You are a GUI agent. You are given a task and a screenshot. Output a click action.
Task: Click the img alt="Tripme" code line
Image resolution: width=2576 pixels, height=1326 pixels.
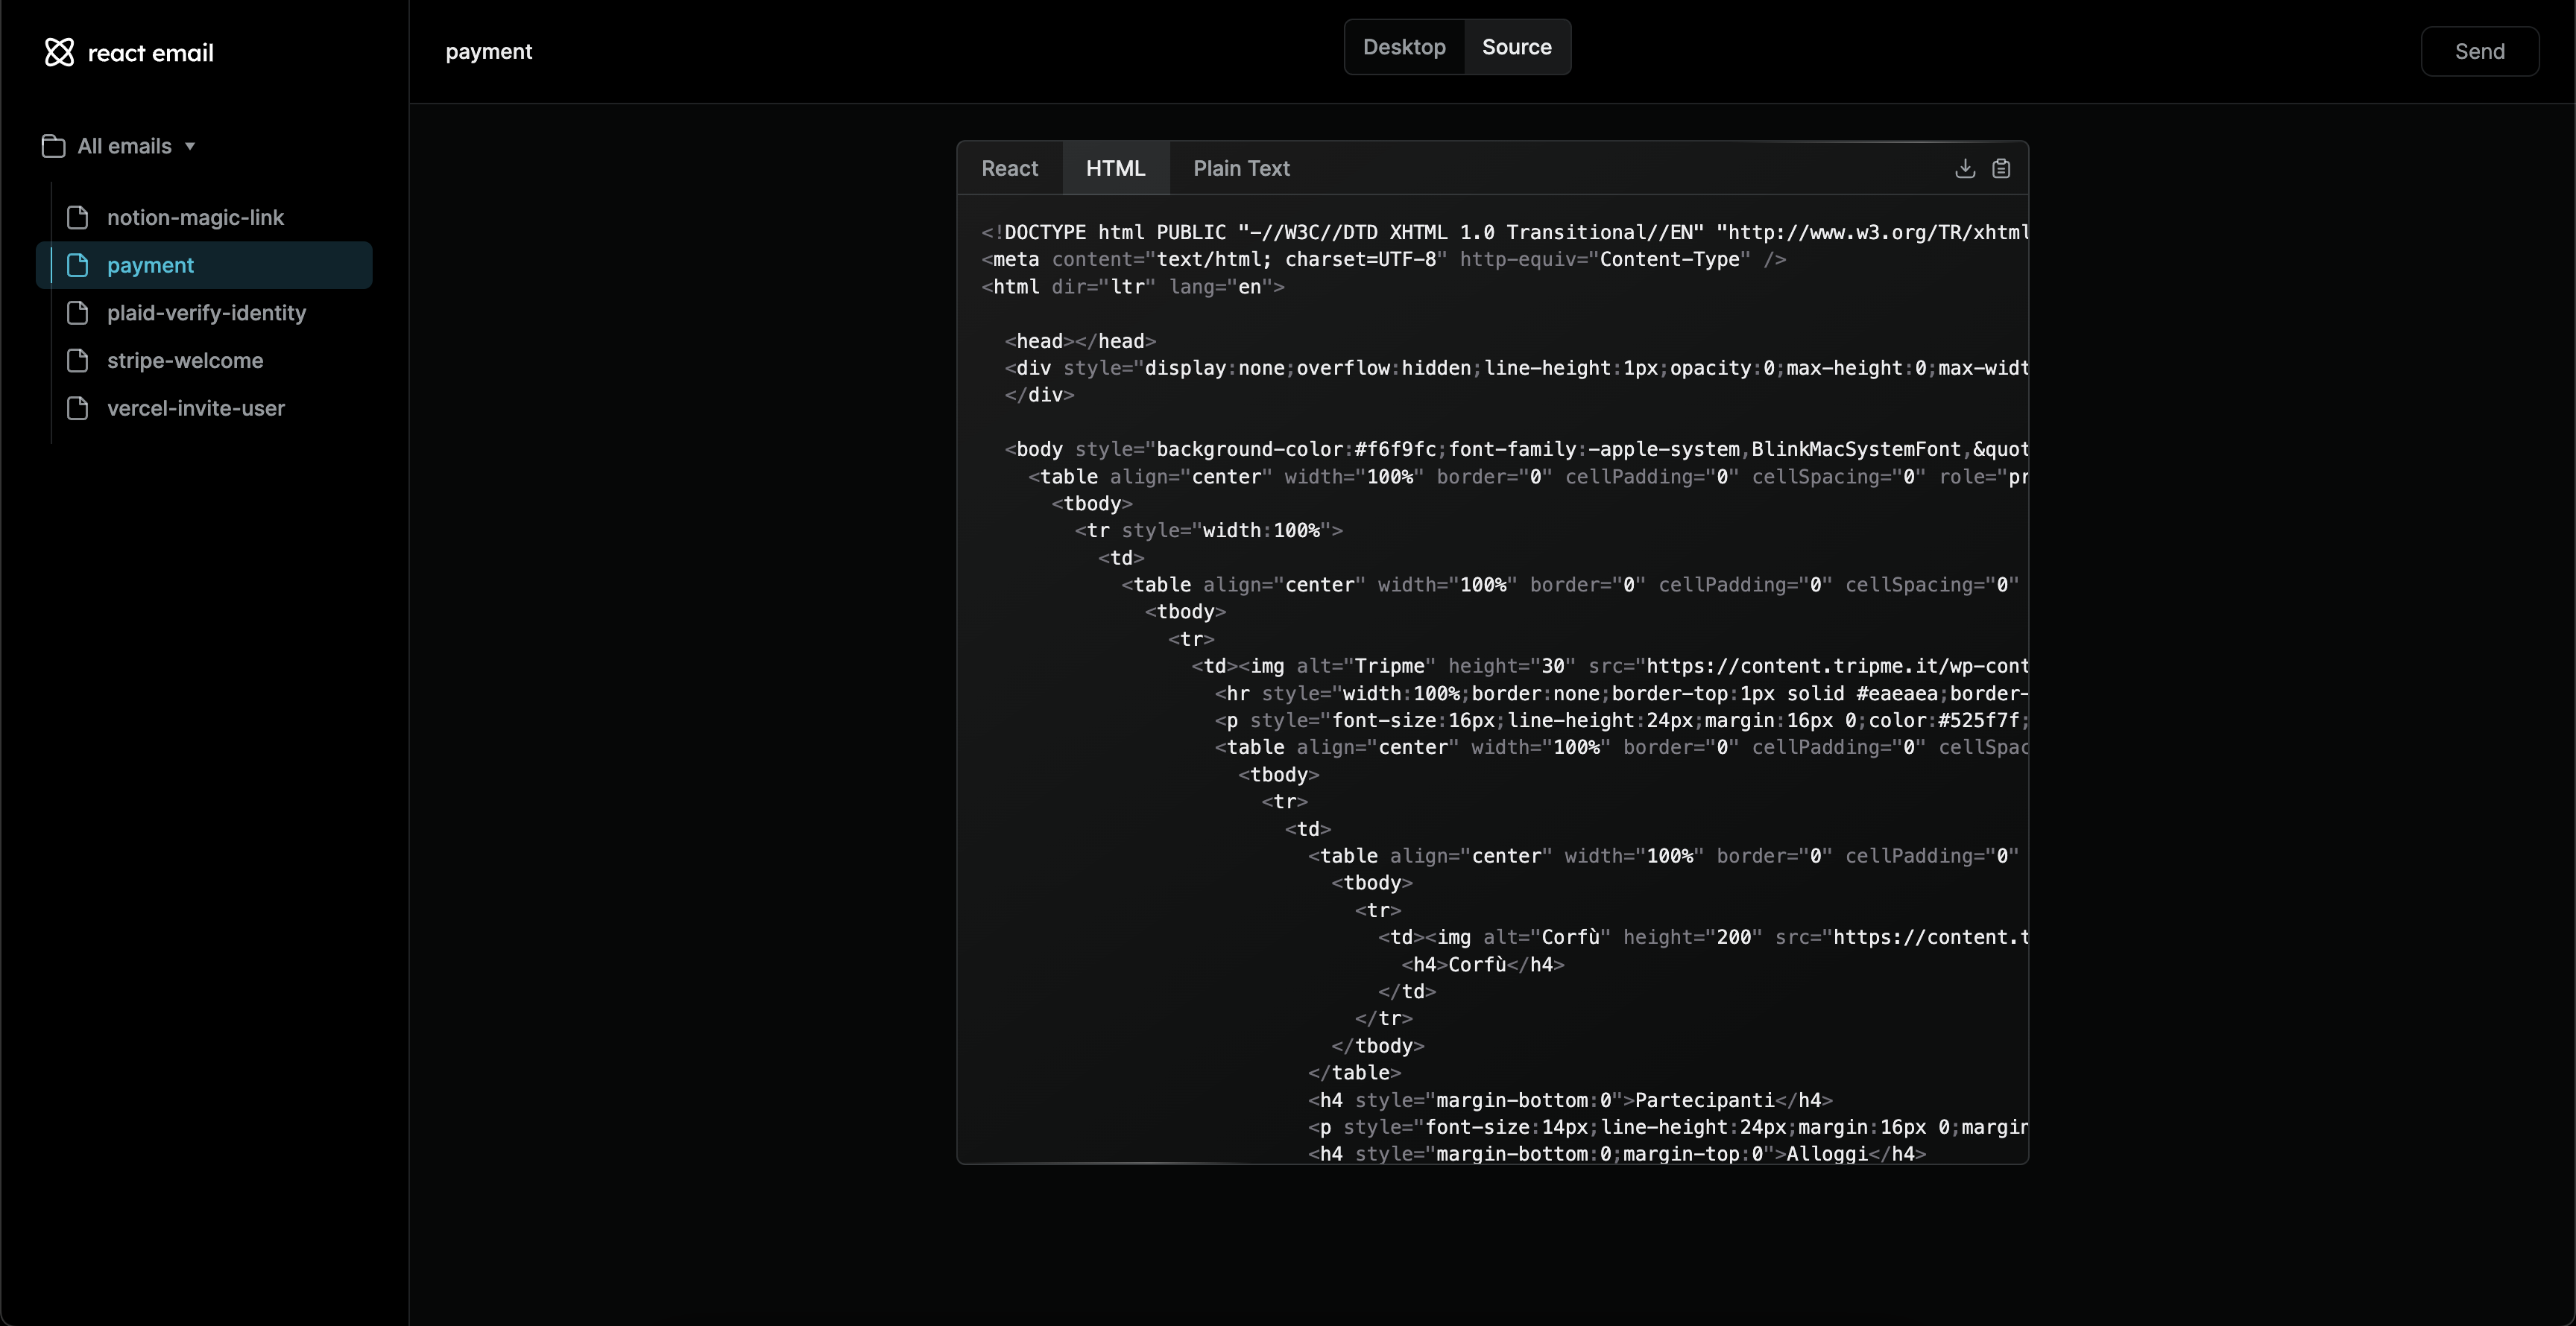click(1609, 667)
